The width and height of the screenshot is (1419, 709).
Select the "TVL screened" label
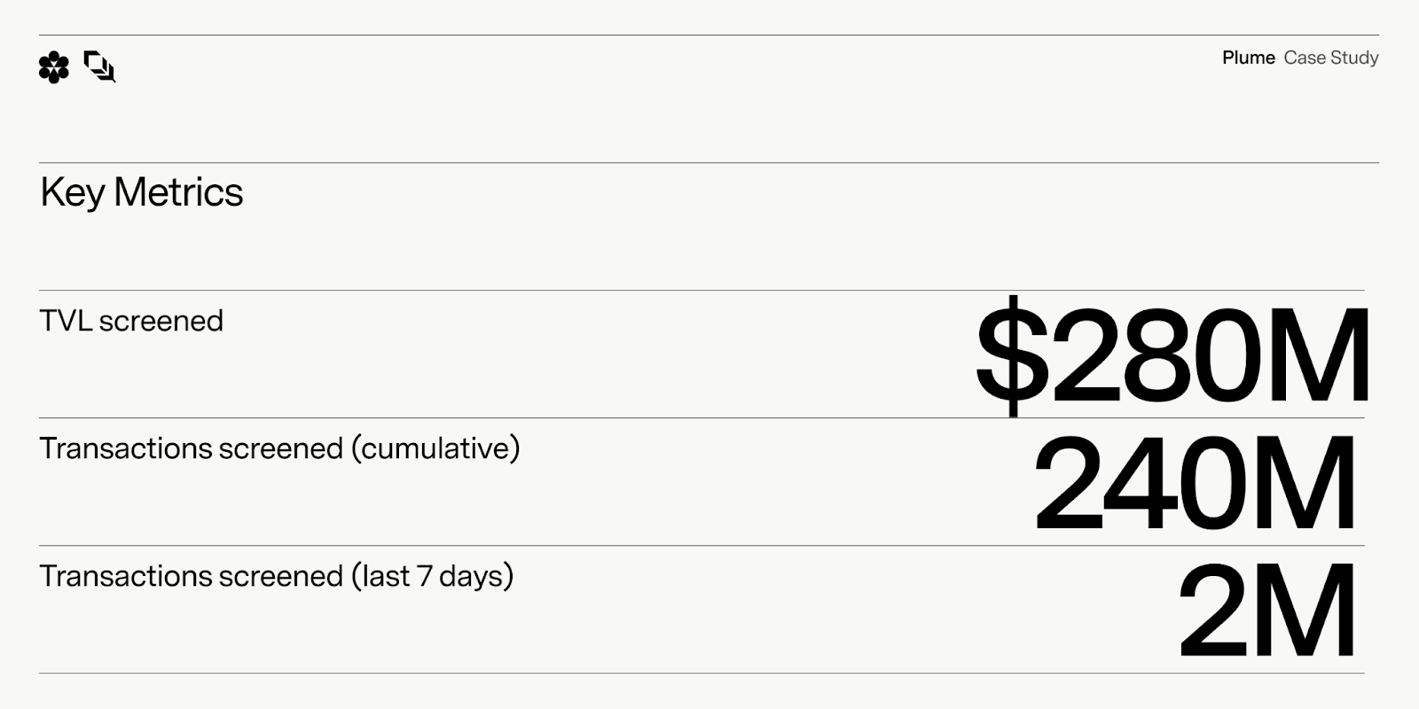[131, 321]
